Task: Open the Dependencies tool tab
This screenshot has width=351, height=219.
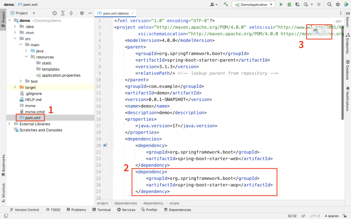Action: pos(178,210)
